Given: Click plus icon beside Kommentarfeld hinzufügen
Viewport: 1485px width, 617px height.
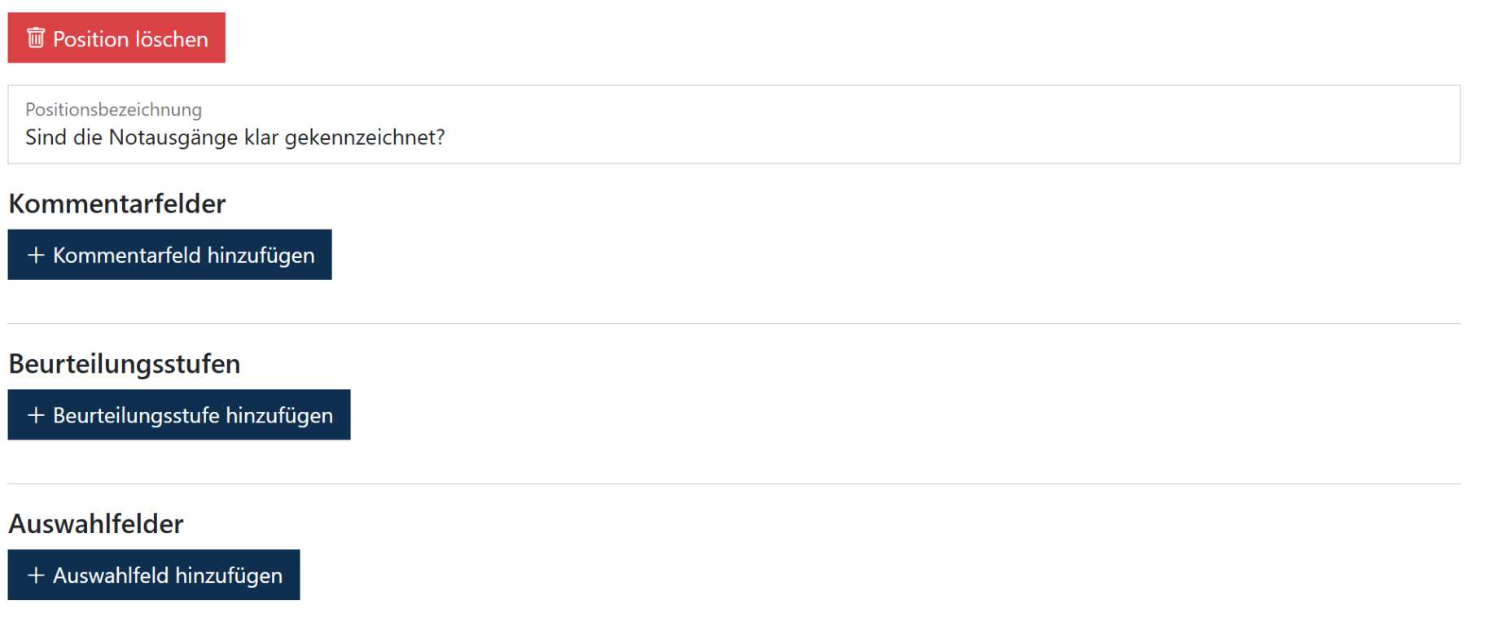Looking at the screenshot, I should tap(36, 255).
